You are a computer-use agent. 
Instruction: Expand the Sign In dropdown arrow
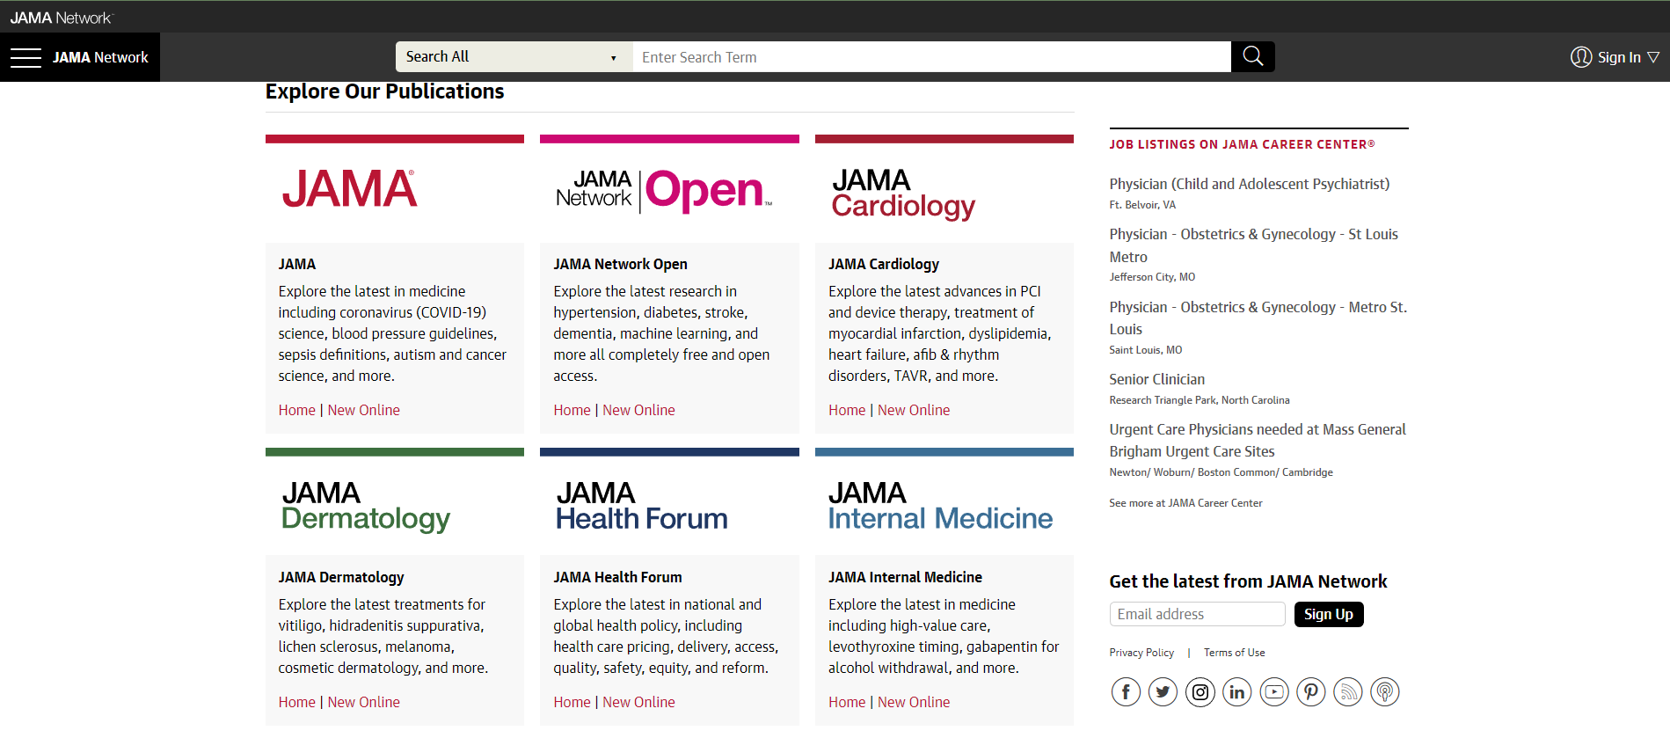point(1653,57)
